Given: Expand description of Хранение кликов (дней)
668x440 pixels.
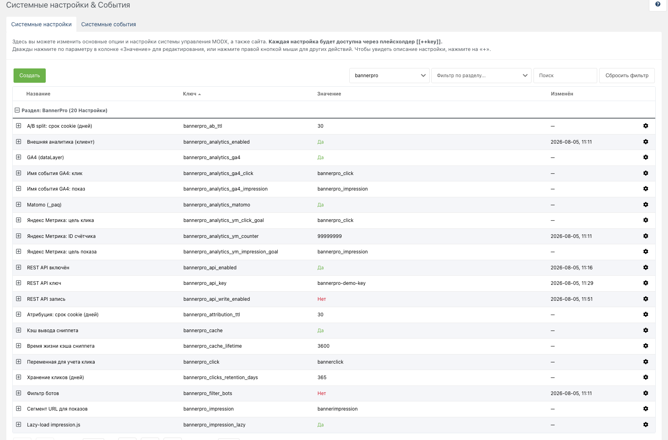Looking at the screenshot, I should pyautogui.click(x=18, y=377).
